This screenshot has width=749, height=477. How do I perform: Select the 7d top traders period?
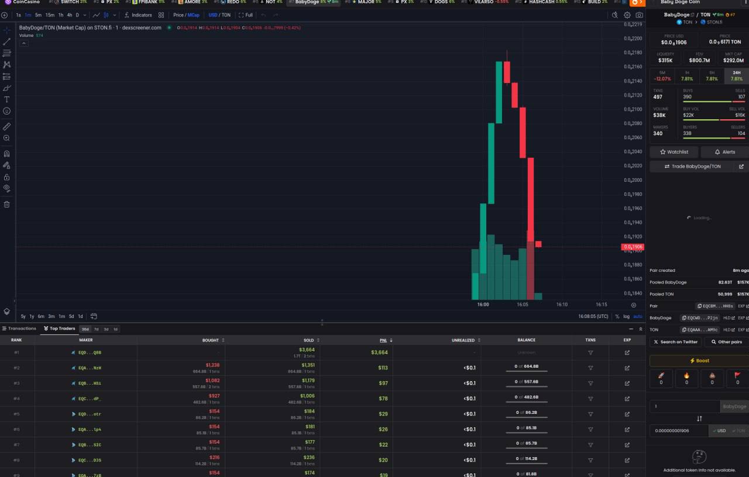click(97, 329)
